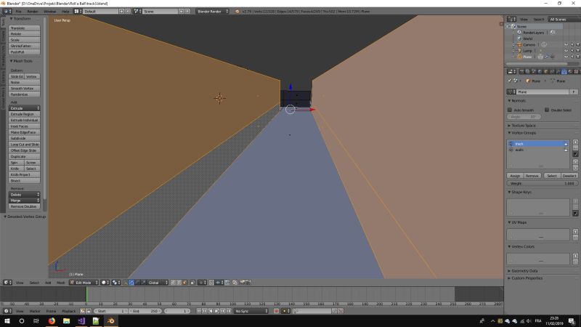This screenshot has height=327, width=581.
Task: Toggle renderability camera icon for Lamp
Action: pyautogui.click(x=577, y=50)
